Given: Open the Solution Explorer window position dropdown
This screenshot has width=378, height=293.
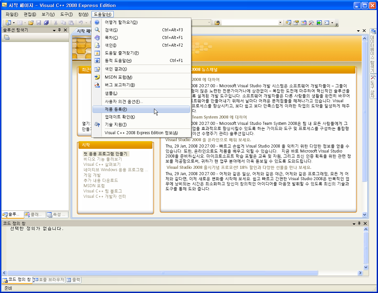Looking at the screenshot, I should pos(54,30).
